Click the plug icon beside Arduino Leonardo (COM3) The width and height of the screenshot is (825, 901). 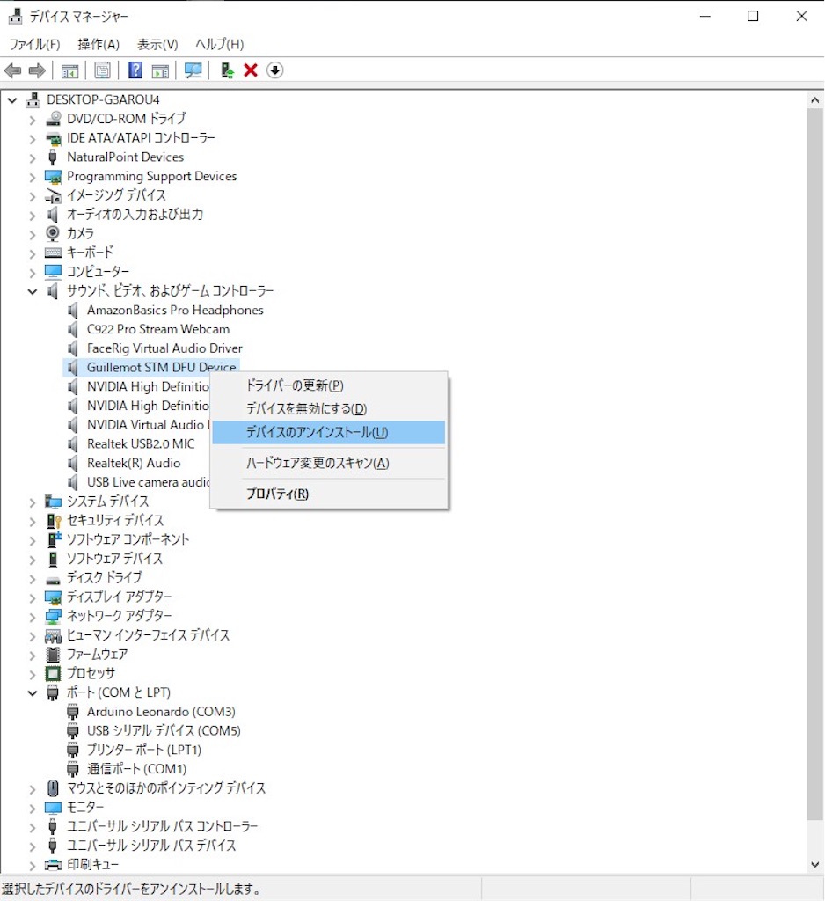pyautogui.click(x=73, y=712)
